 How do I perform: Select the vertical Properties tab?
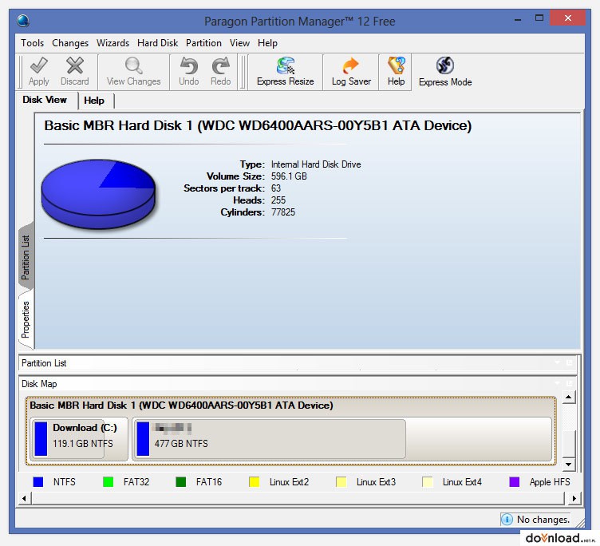point(26,320)
